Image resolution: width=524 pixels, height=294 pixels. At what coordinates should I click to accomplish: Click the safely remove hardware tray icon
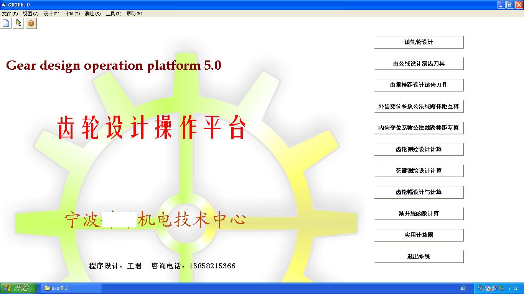(x=501, y=288)
